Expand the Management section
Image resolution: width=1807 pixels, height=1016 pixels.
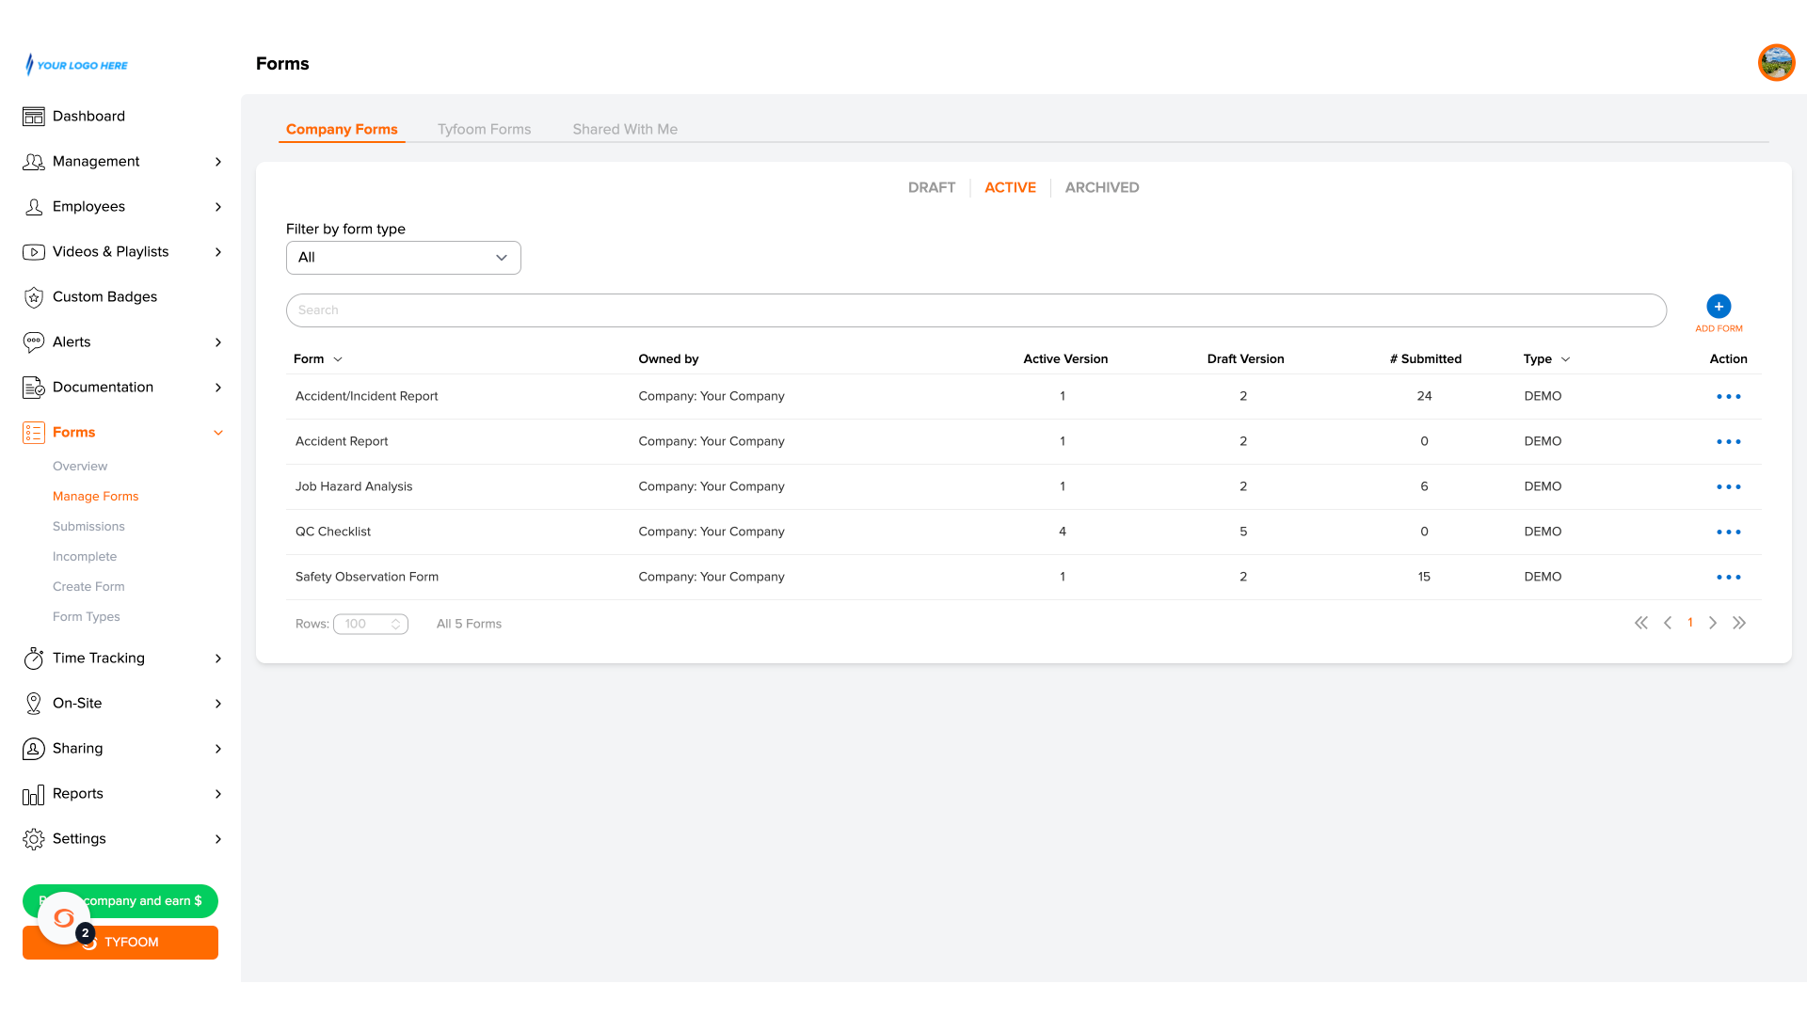pyautogui.click(x=218, y=162)
